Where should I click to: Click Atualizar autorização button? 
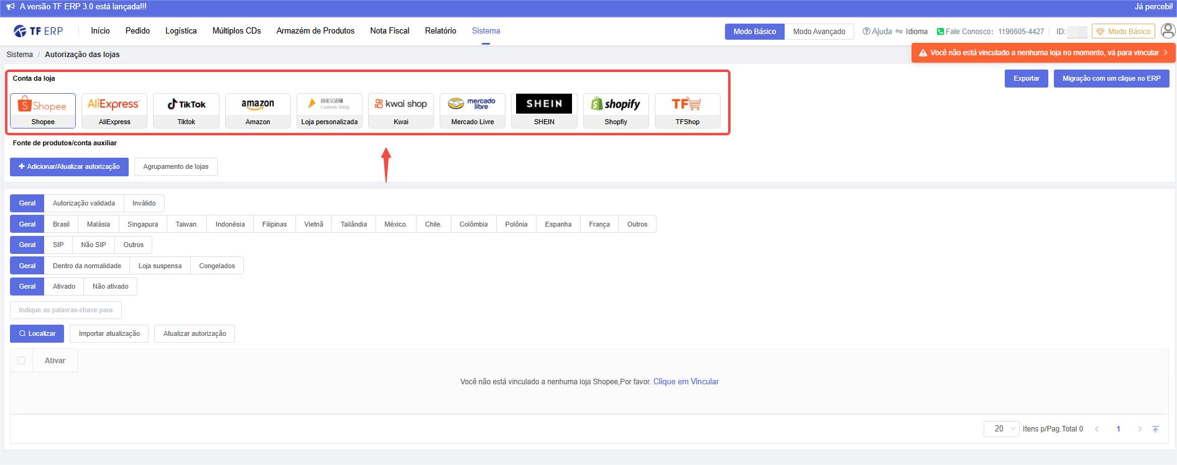click(x=195, y=334)
